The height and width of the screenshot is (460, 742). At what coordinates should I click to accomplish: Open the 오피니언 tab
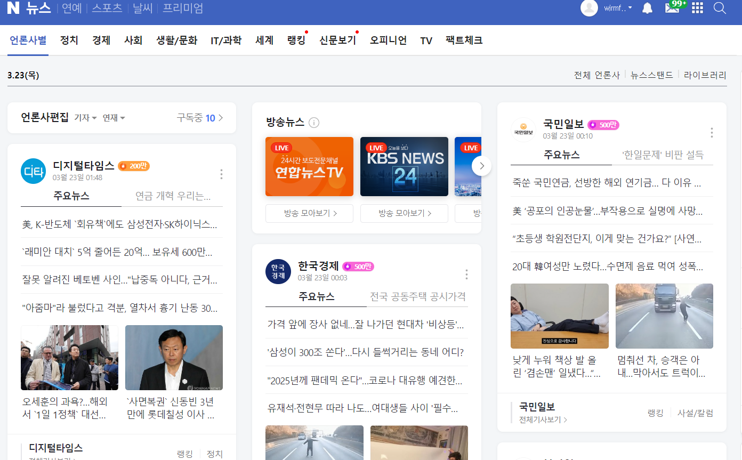(389, 40)
